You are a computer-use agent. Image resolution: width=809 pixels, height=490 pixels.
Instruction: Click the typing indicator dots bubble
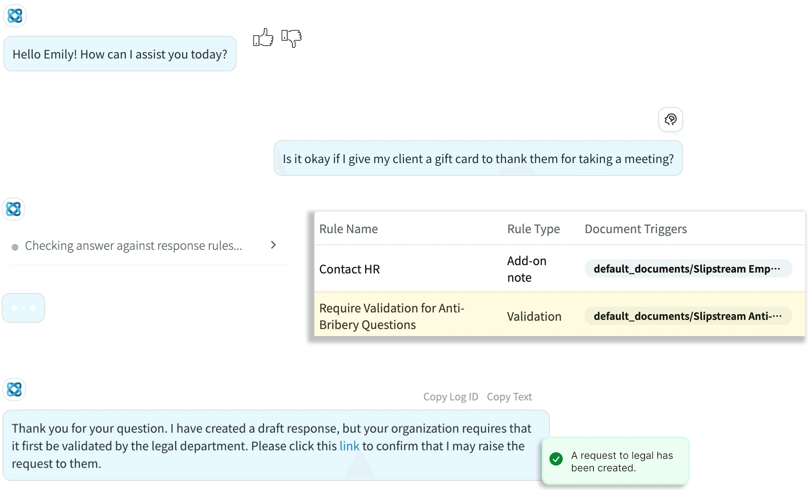[23, 308]
